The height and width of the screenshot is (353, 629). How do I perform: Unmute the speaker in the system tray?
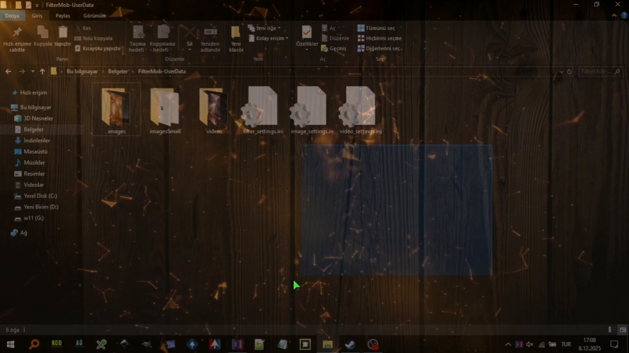click(530, 344)
